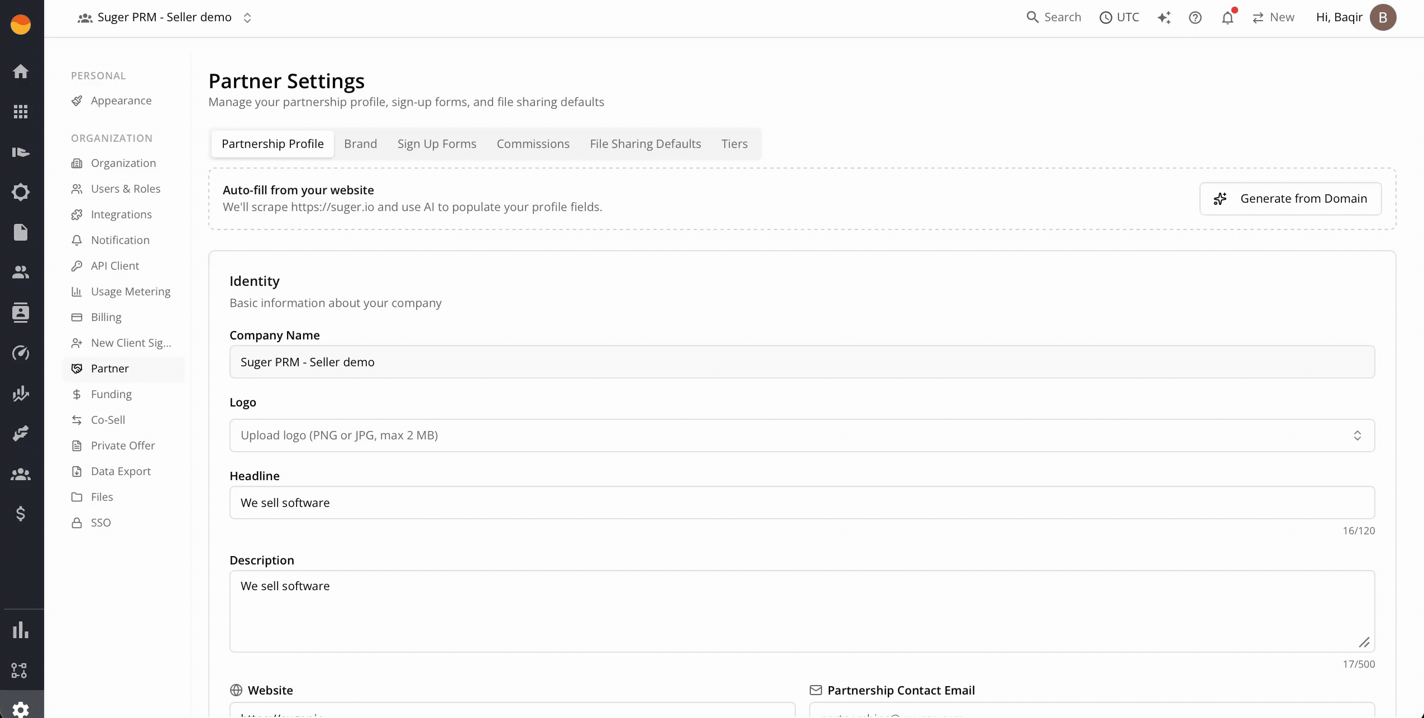Viewport: 1424px width, 718px height.
Task: Open the notifications bell icon
Action: click(1227, 17)
